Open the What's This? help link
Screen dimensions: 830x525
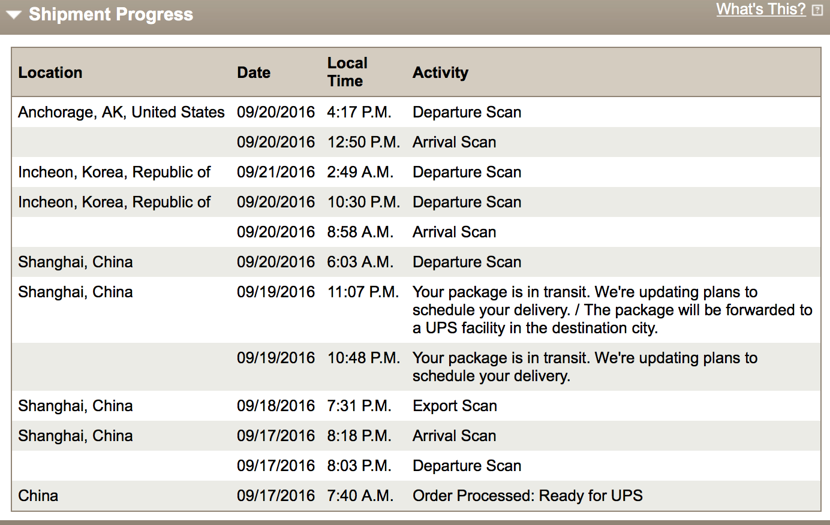(x=761, y=10)
